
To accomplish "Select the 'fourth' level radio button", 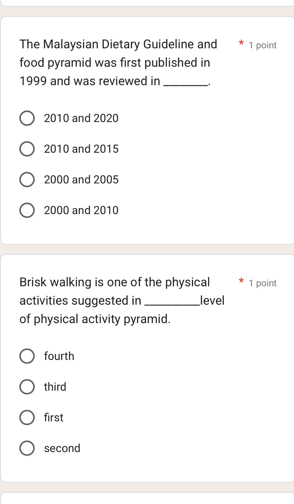I will point(27,356).
